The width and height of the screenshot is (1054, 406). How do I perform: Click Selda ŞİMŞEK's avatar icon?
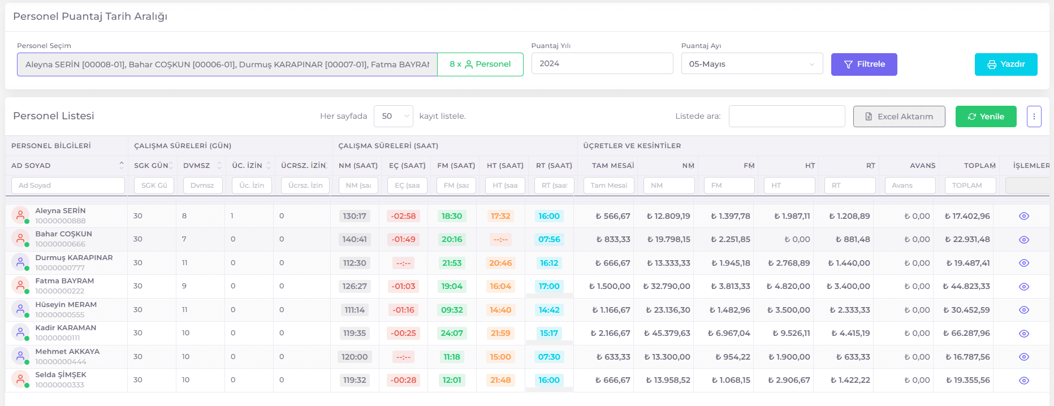[20, 379]
